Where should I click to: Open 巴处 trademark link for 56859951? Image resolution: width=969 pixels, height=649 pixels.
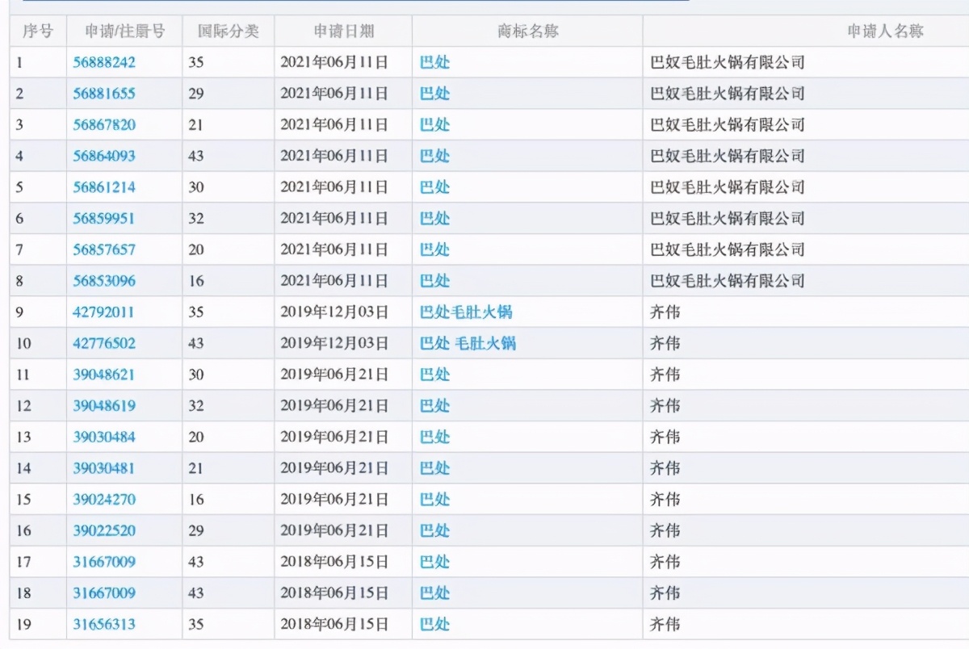(x=434, y=218)
